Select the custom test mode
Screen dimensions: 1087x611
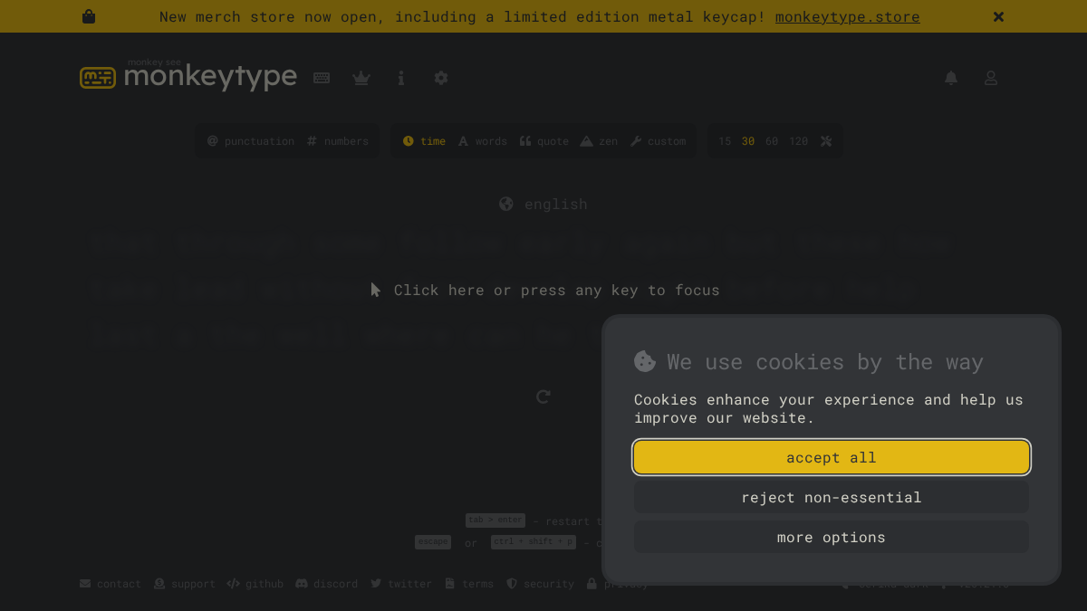click(659, 141)
